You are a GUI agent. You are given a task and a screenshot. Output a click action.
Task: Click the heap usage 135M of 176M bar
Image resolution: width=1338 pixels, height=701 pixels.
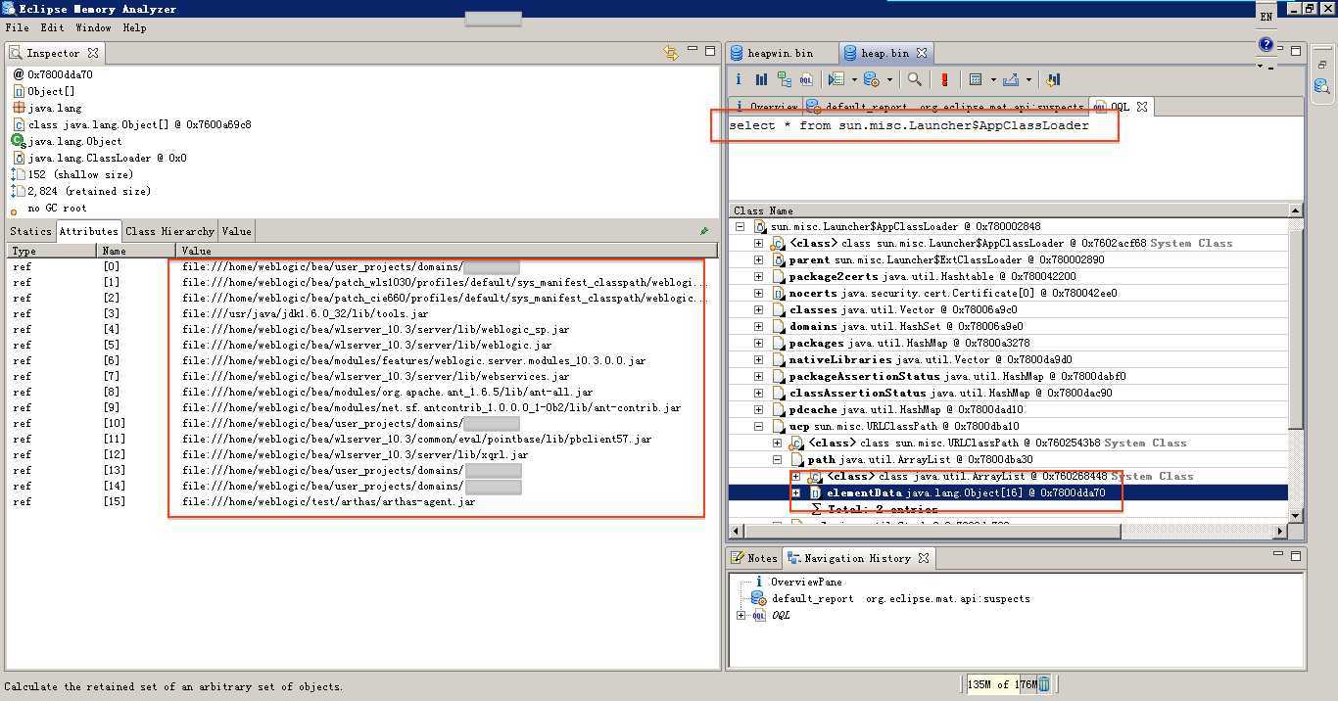tap(1001, 684)
